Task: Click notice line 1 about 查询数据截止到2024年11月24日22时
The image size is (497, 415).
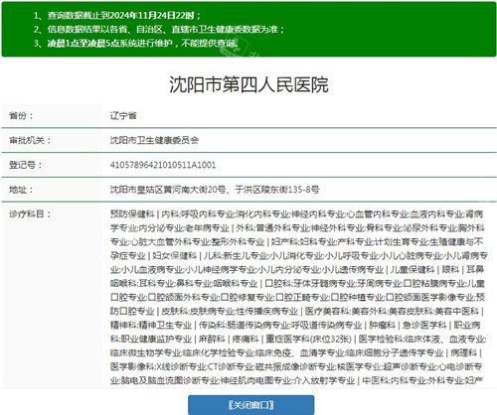Action: coord(117,16)
